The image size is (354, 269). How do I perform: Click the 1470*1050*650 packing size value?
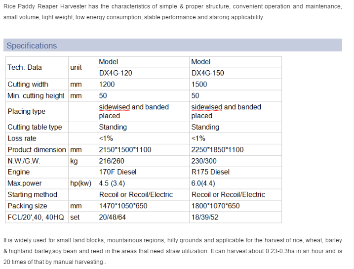[x=123, y=206]
